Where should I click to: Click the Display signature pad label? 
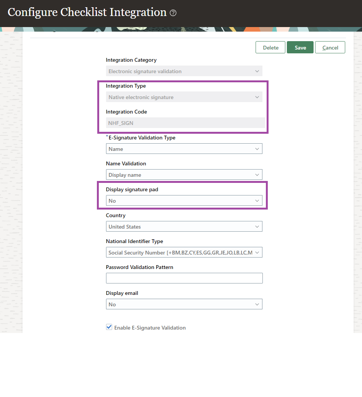(132, 189)
